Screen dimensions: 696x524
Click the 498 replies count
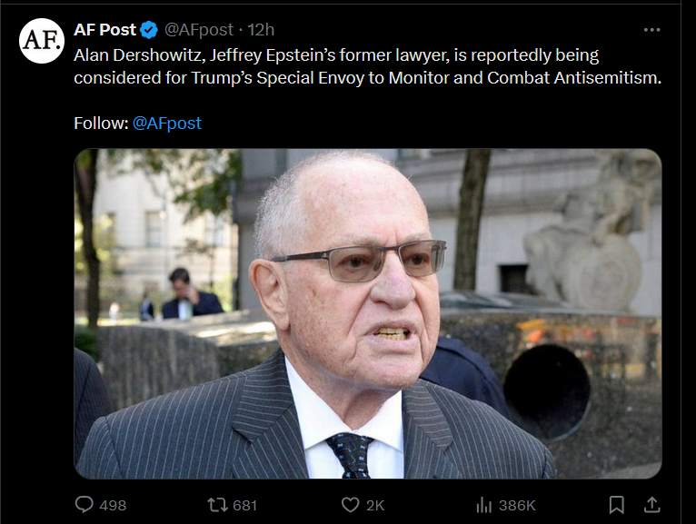pyautogui.click(x=113, y=505)
